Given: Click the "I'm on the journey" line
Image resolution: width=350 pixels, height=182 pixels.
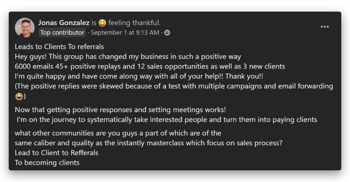Looking at the screenshot, I should (167, 120).
